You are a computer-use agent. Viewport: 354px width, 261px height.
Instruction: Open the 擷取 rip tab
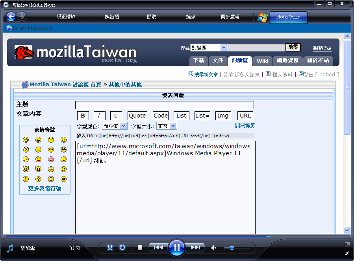[x=151, y=17]
